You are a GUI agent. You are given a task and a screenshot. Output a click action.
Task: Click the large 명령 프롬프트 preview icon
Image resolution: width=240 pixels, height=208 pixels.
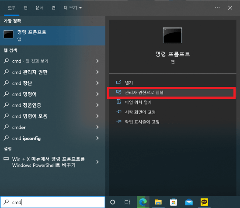pos(173,35)
